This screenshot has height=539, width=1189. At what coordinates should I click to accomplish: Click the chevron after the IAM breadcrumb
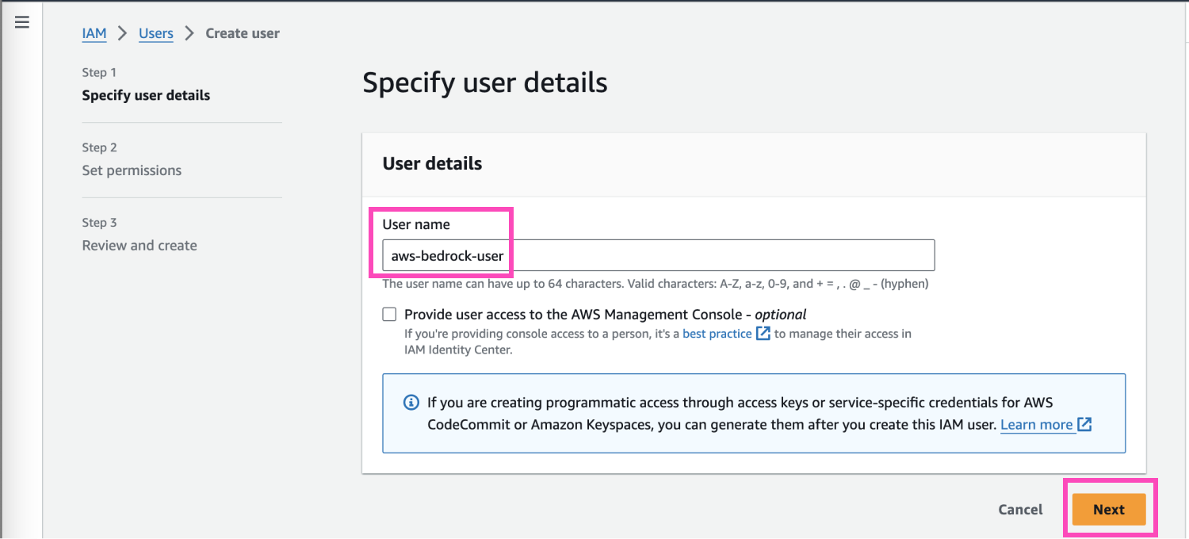122,33
